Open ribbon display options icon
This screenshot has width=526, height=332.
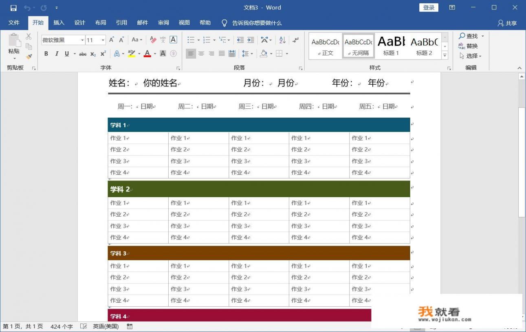click(x=452, y=8)
